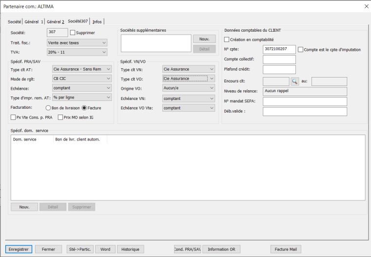Image resolution: width=371 pixels, height=257 pixels.
Task: Select the Société307 tab
Action: pos(78,21)
